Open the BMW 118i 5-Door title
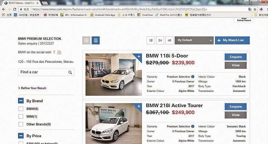Viewport: 268px width, 144px height. point(167,56)
